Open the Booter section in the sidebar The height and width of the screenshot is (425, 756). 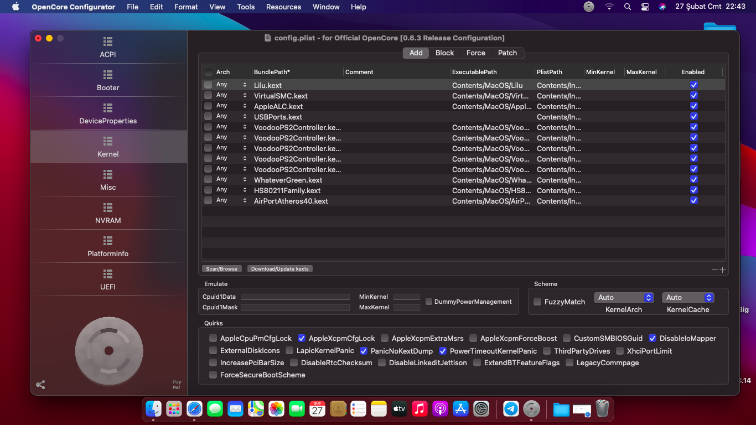(108, 81)
